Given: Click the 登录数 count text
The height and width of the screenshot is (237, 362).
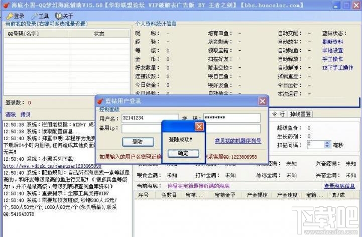Looking at the screenshot, I should click(18, 102).
